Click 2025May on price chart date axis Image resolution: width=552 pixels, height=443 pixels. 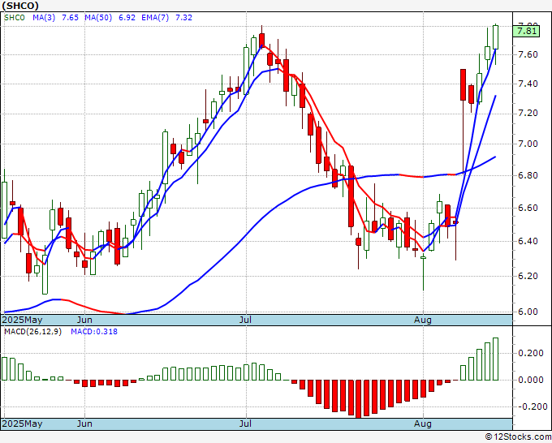[x=23, y=320]
